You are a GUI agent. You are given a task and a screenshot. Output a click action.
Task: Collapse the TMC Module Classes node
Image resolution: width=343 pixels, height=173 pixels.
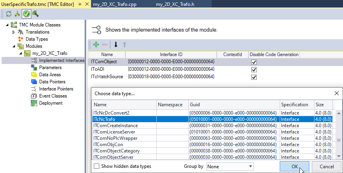click(x=7, y=25)
